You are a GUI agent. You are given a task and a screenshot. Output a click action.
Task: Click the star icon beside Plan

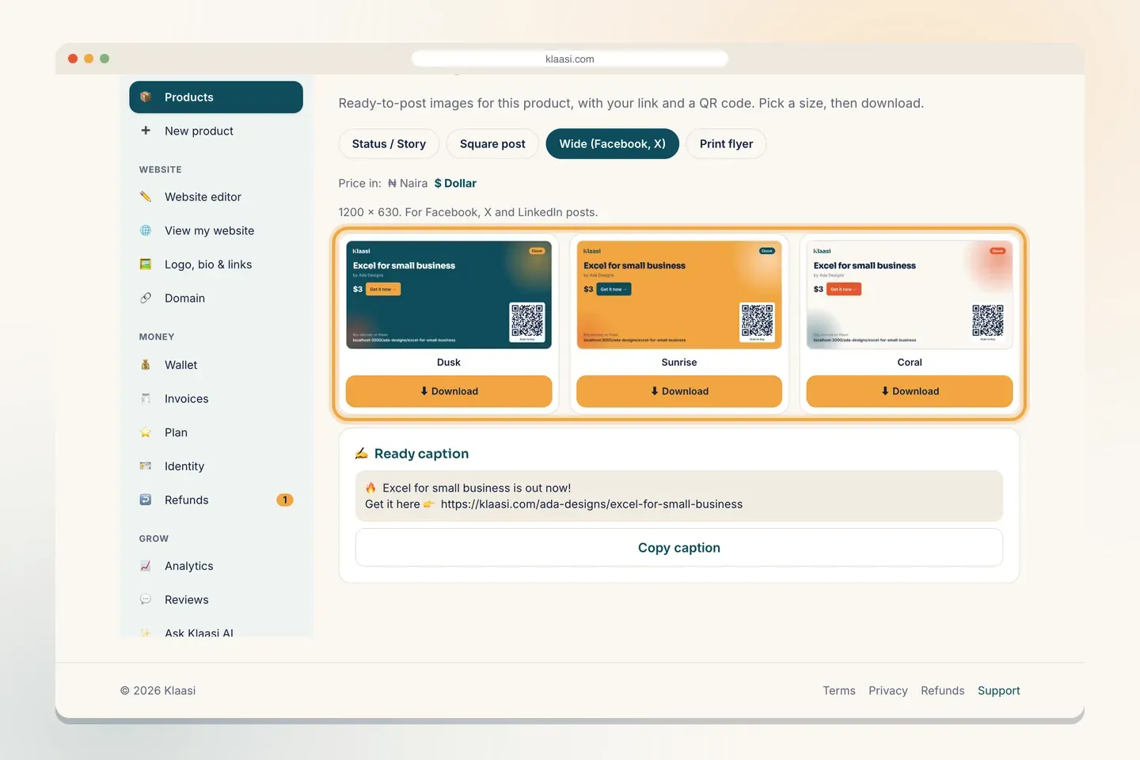tap(146, 432)
